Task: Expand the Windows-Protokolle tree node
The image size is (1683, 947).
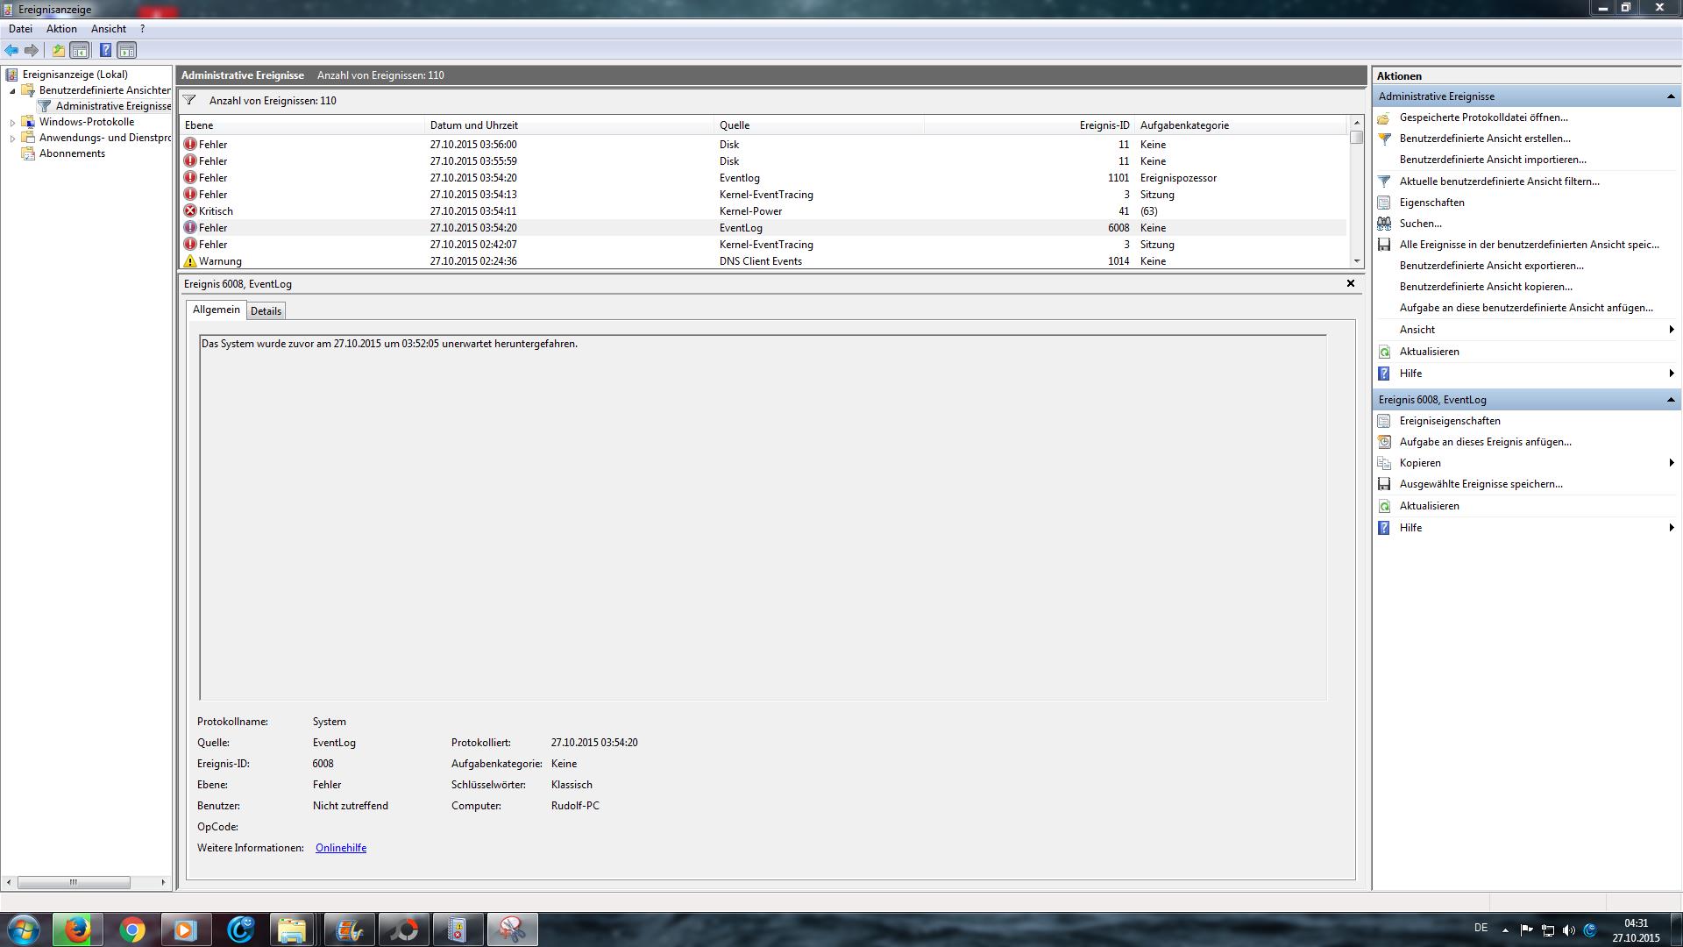Action: tap(12, 123)
